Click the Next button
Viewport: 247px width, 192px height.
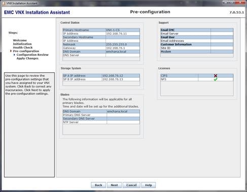pyautogui.click(x=114, y=185)
